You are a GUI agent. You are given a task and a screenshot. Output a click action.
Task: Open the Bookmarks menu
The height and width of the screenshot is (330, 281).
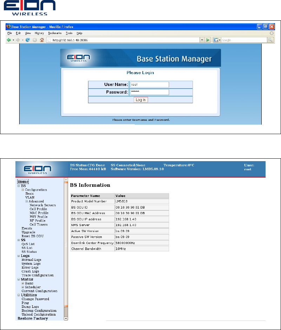coord(55,33)
